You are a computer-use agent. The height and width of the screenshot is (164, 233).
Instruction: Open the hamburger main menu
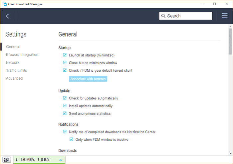click(225, 16)
